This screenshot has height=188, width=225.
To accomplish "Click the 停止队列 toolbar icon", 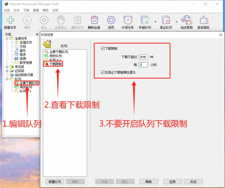I will click(x=166, y=20).
